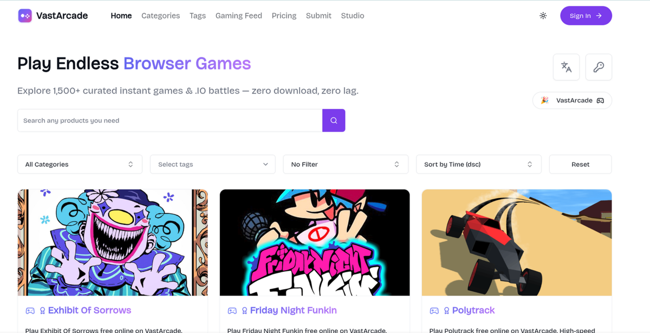Go to the Home nav item
The width and height of the screenshot is (650, 333).
121,16
